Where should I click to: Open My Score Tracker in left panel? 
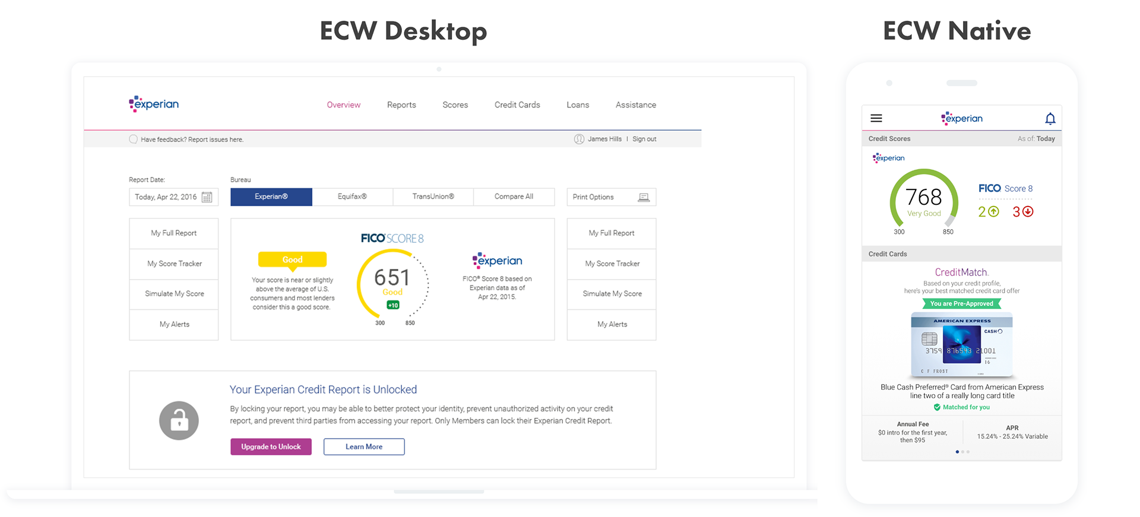[173, 264]
